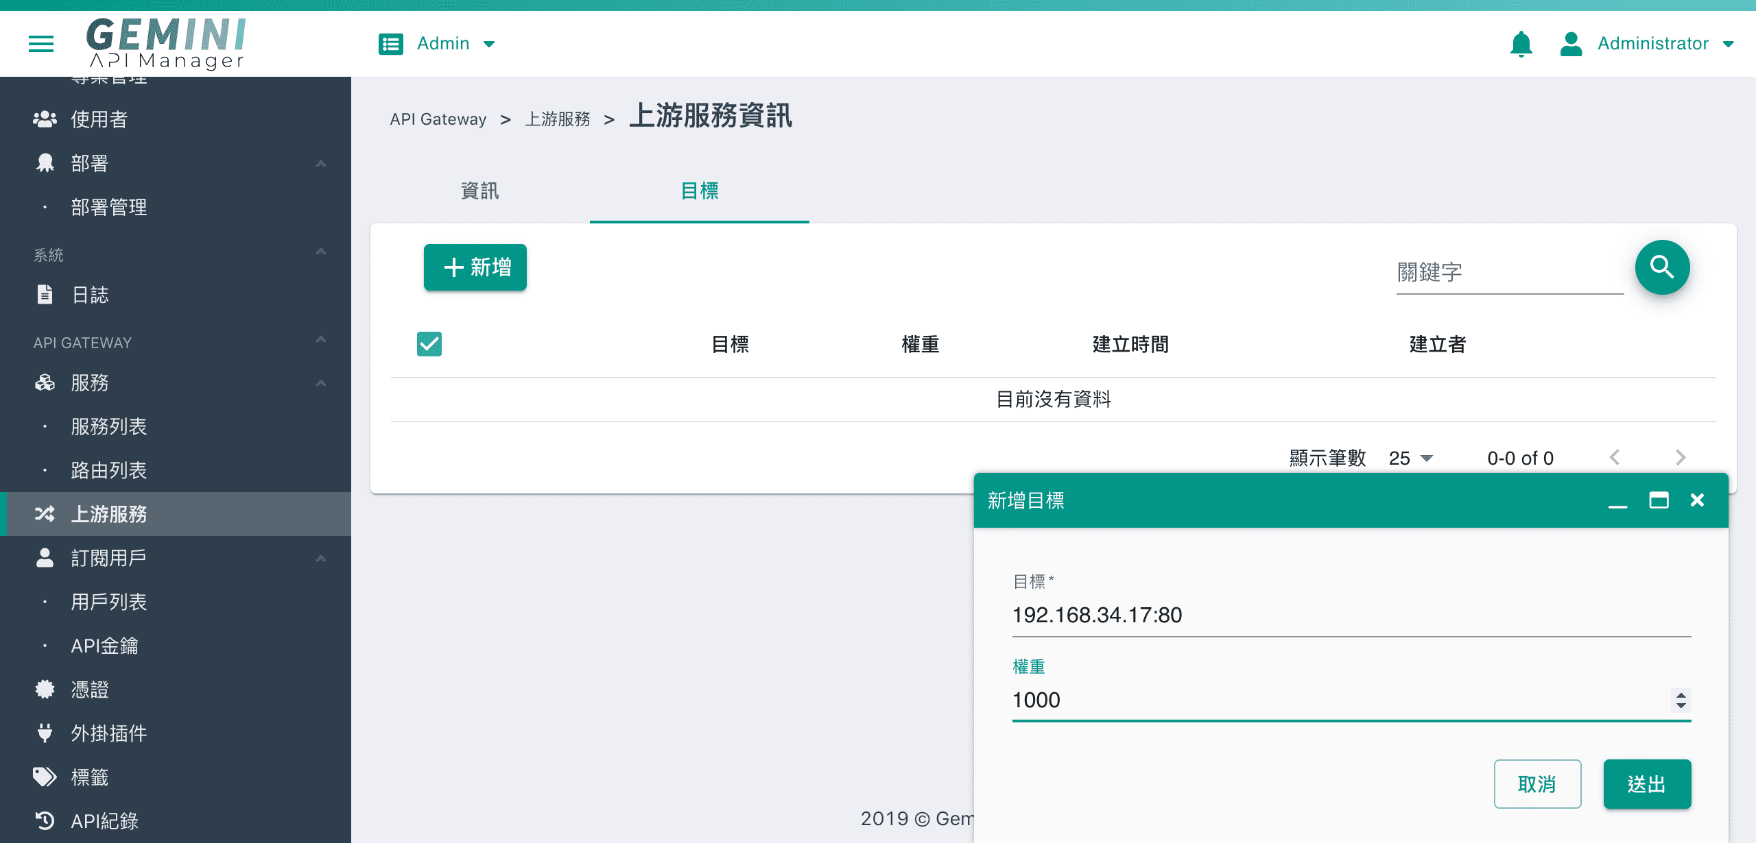The height and width of the screenshot is (843, 1756).
Task: Click the 關鍵字 search input field
Action: click(1510, 273)
